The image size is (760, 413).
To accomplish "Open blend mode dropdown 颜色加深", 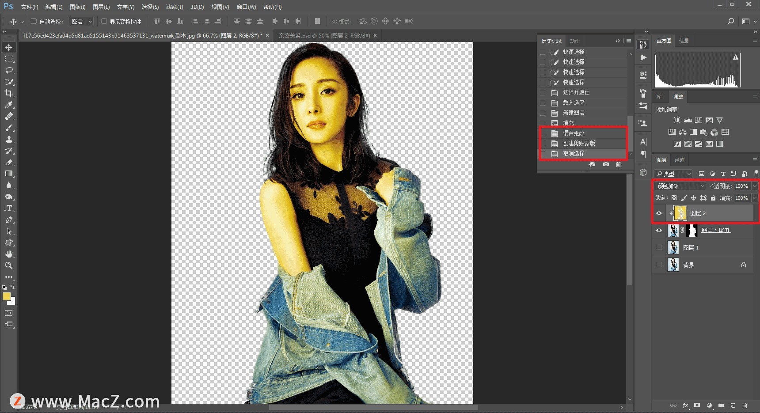I will point(680,186).
